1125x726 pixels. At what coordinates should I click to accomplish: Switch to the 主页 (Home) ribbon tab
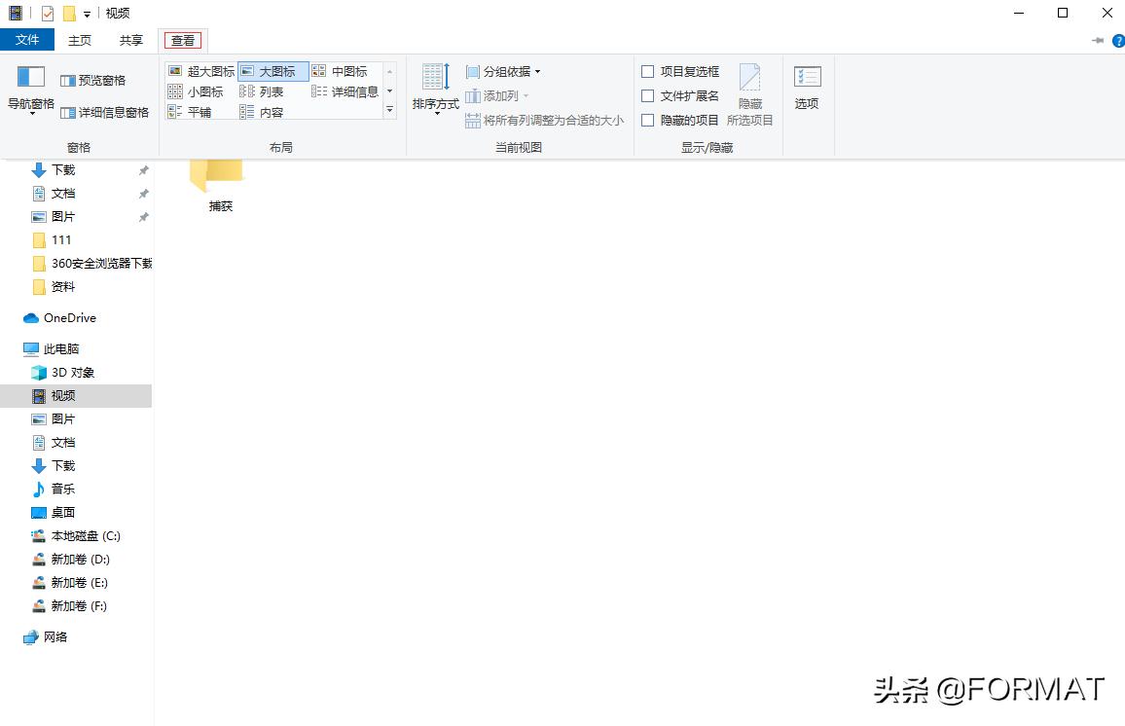79,40
